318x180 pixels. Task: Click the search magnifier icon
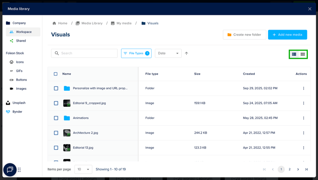click(x=57, y=53)
